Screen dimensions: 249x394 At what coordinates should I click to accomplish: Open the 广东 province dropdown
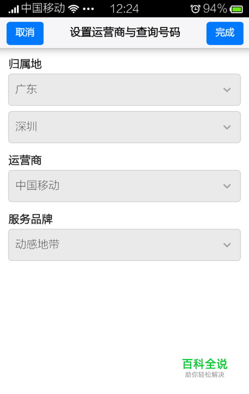124,90
